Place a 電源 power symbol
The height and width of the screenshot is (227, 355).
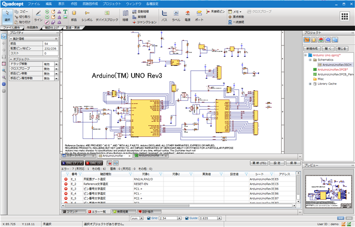pos(188,16)
